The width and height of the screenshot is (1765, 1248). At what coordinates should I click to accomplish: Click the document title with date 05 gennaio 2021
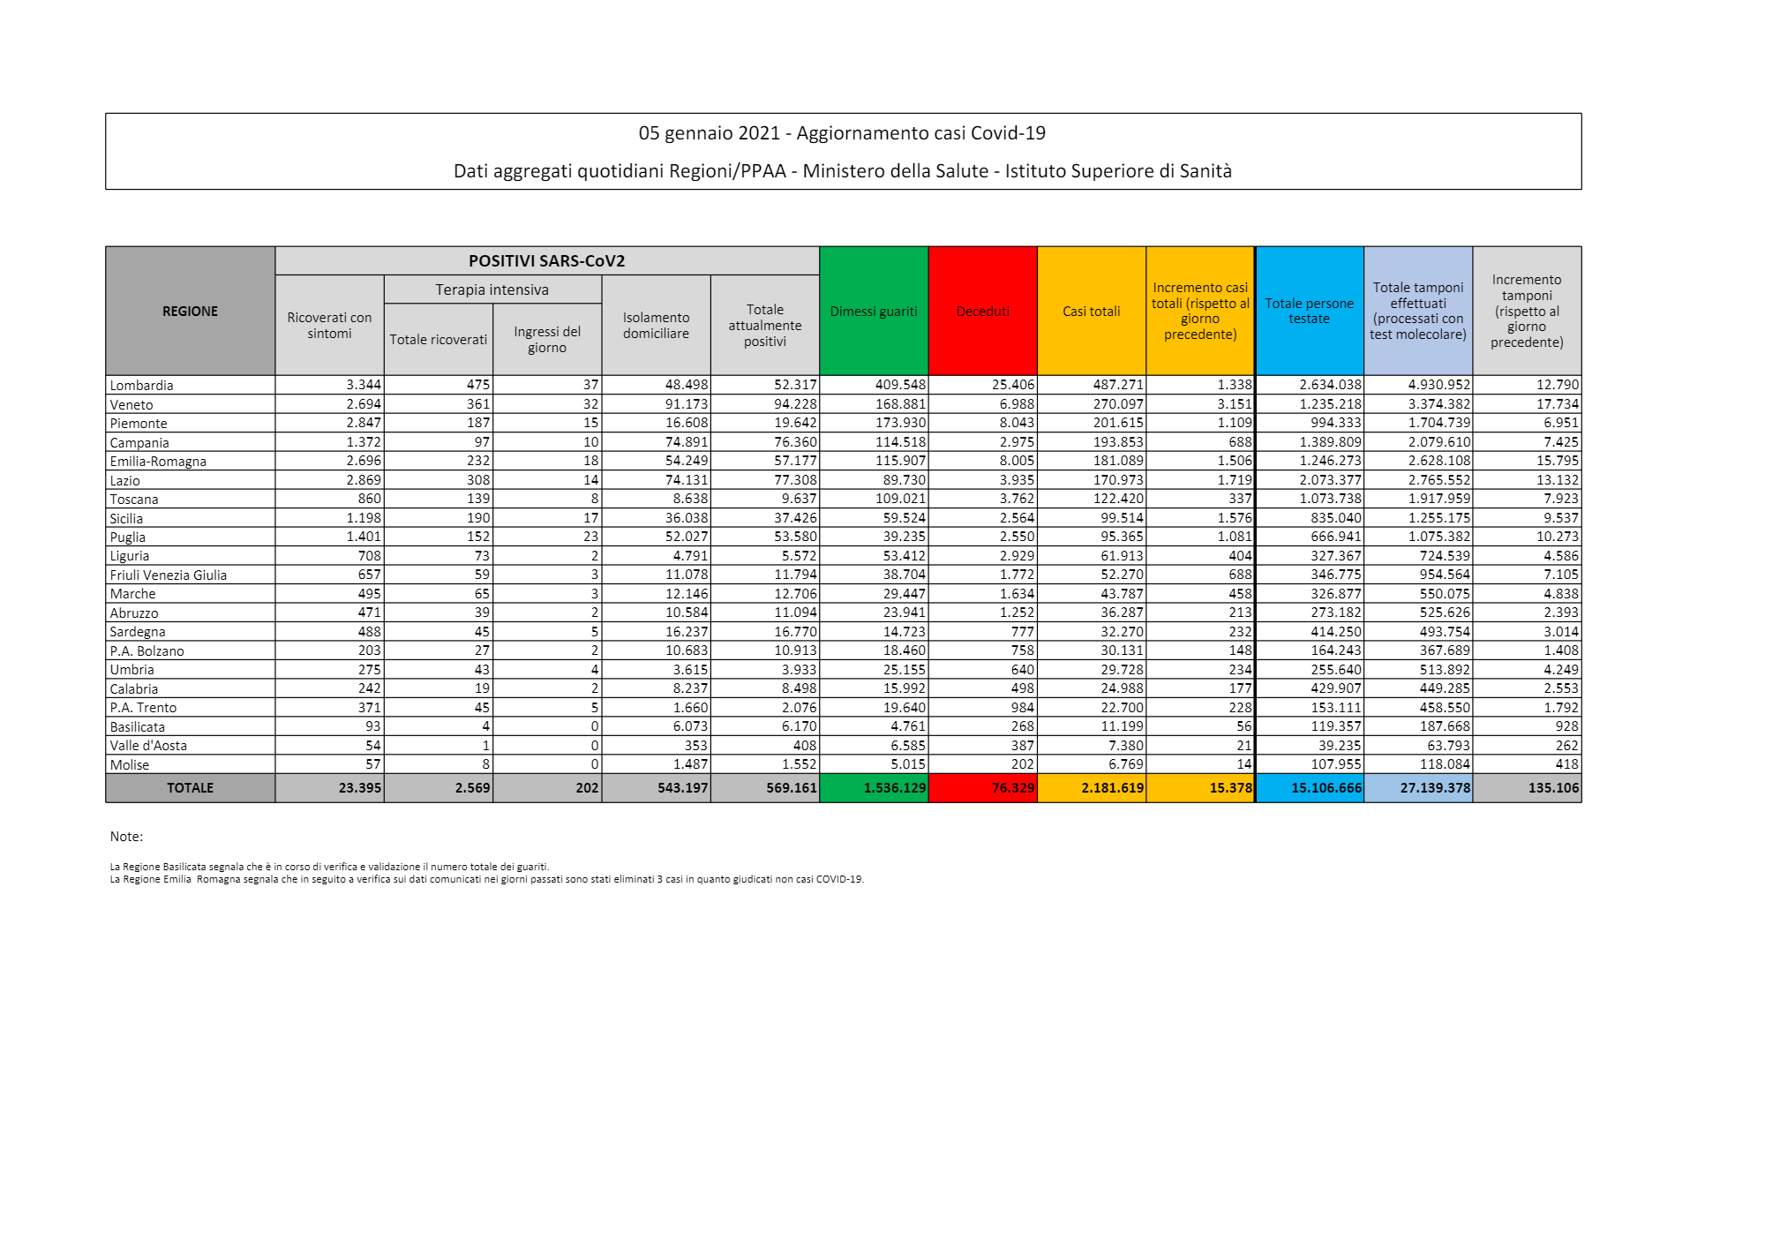click(x=842, y=133)
